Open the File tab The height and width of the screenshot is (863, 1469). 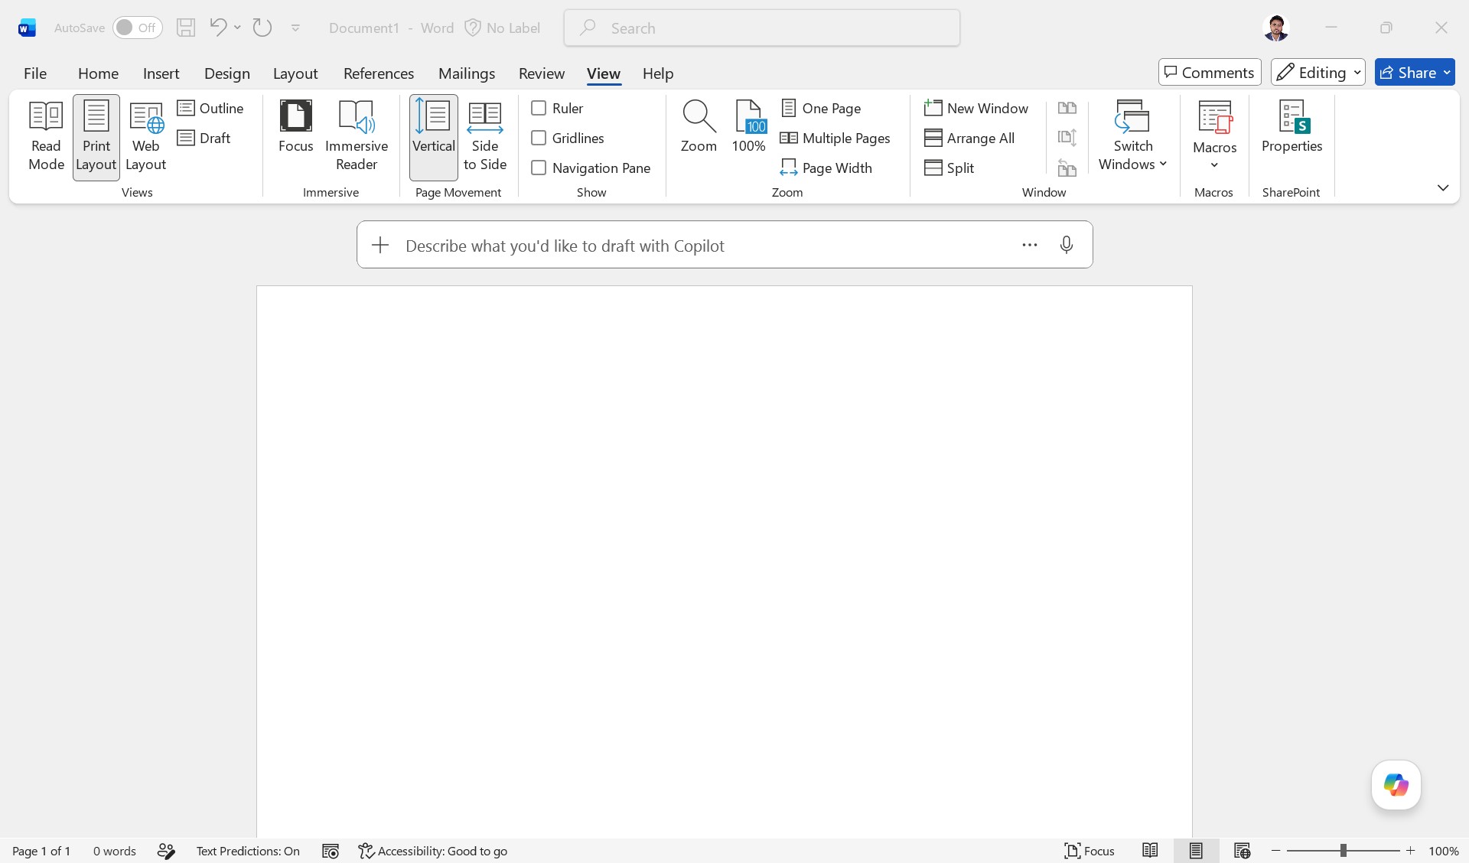pyautogui.click(x=35, y=73)
